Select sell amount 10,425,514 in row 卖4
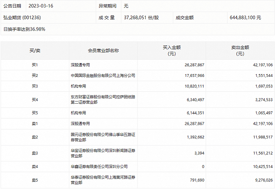 pyautogui.click(x=261, y=167)
